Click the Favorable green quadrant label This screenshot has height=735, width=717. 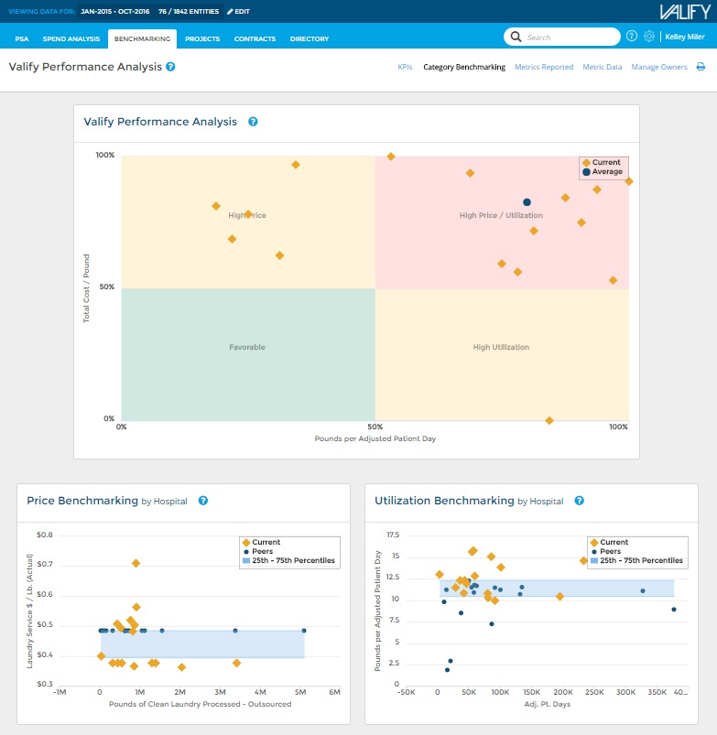click(x=247, y=347)
